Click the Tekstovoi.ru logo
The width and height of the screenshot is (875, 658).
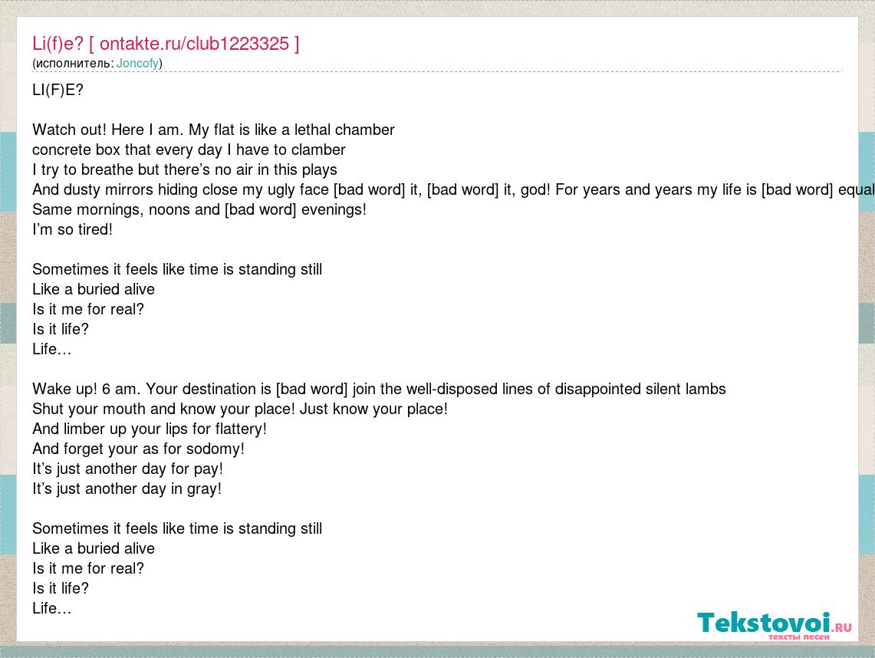pyautogui.click(x=774, y=625)
